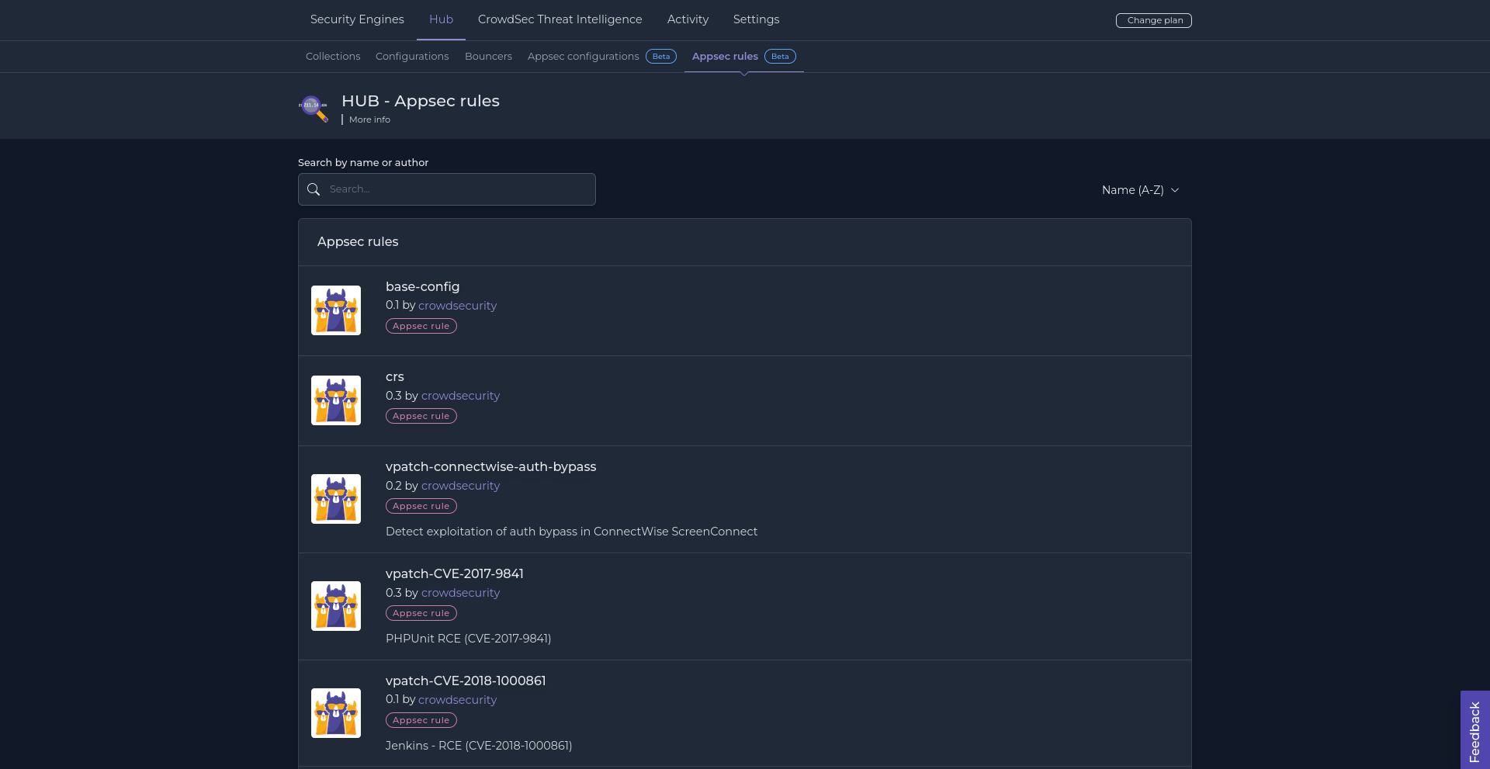Click the Feedback side button

pos(1474,731)
